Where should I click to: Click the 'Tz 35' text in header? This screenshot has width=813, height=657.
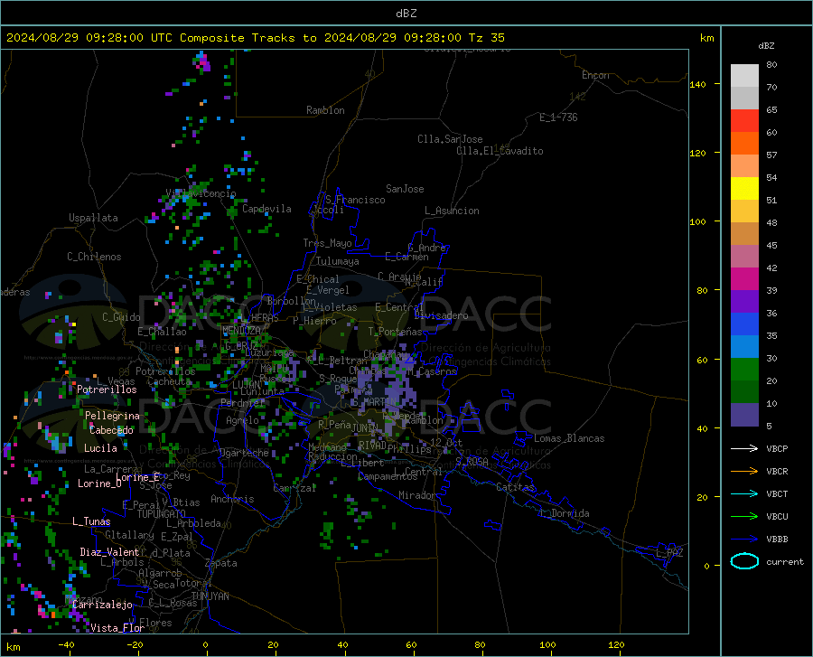(486, 38)
